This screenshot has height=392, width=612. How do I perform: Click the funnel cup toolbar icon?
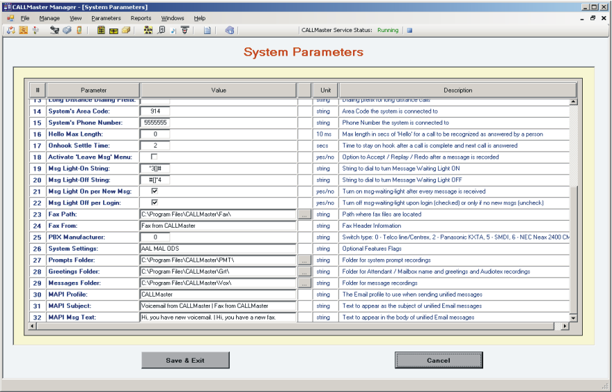pyautogui.click(x=185, y=30)
